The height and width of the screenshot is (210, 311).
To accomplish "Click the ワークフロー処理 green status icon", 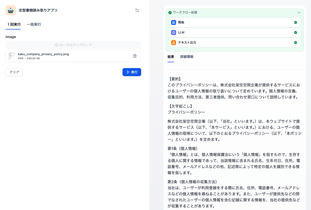I will (170, 13).
